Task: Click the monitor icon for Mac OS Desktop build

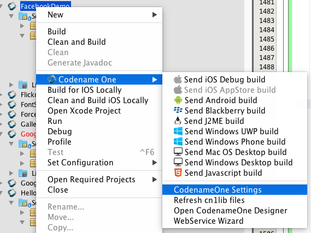Action: click(x=178, y=152)
